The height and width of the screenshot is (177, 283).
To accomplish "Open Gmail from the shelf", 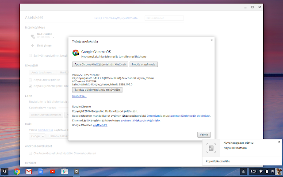I will 29,171.
